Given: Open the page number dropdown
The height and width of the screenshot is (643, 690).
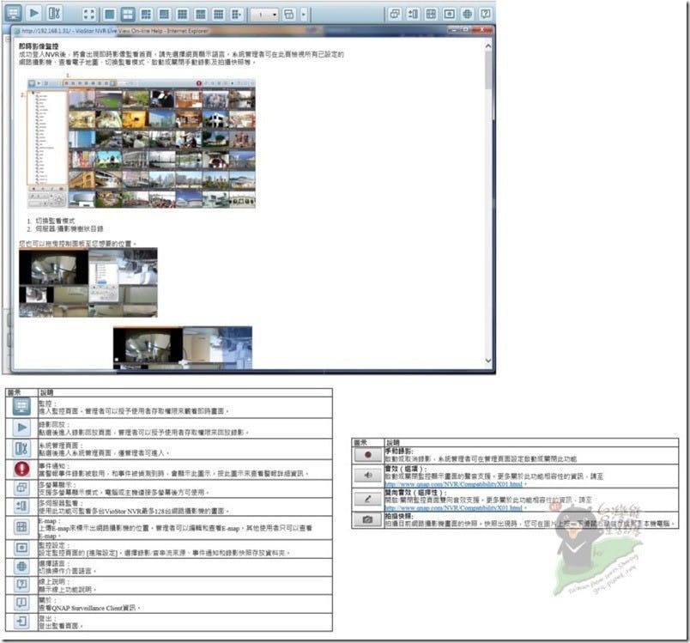Looking at the screenshot, I should [x=263, y=15].
